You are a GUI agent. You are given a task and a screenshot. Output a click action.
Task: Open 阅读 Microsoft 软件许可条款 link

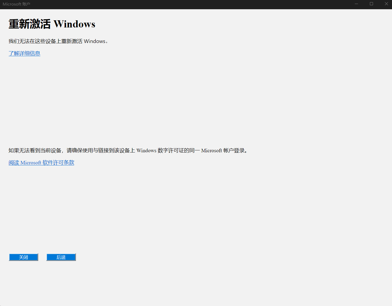(x=41, y=162)
